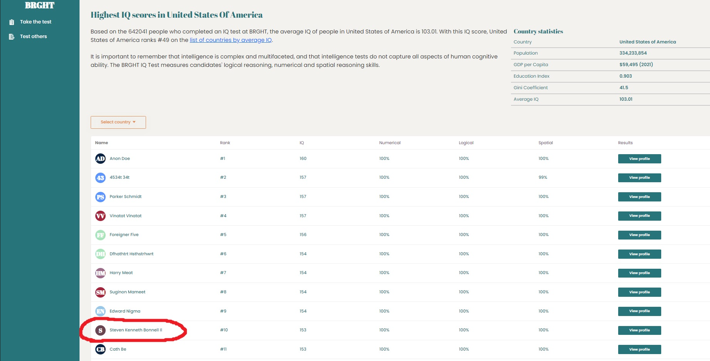Click Edward Nigma's EN avatar

point(100,311)
